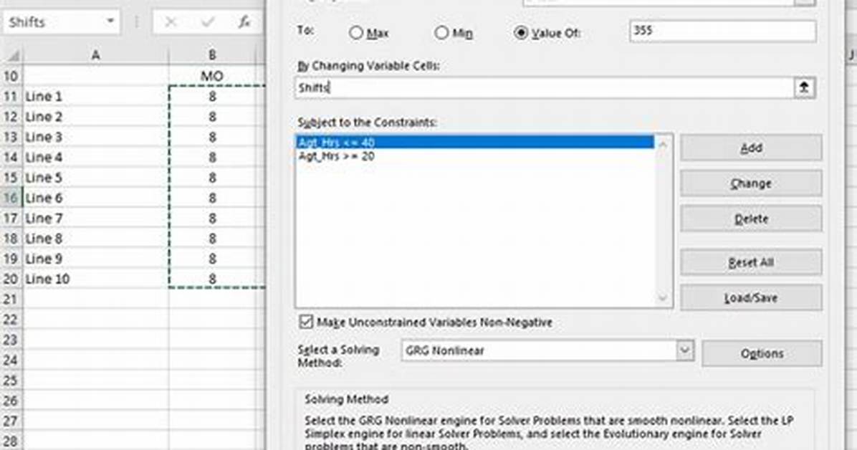Viewport: 857px width, 450px height.
Task: Select column B header
Action: [x=212, y=54]
